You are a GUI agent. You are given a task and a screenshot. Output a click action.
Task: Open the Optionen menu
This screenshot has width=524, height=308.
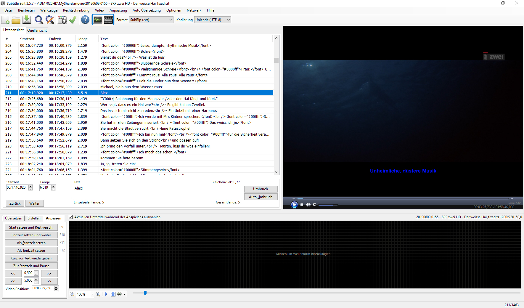174,10
